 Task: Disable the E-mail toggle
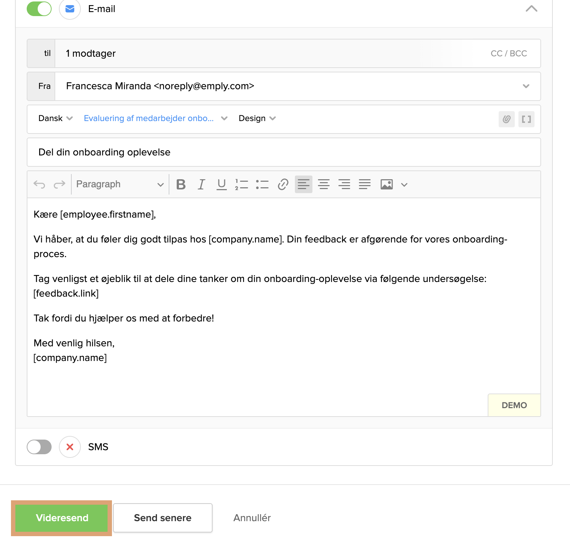pos(39,9)
